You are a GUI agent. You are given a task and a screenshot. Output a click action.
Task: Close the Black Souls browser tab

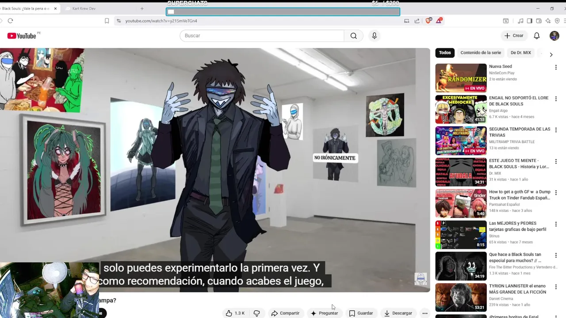56,8
